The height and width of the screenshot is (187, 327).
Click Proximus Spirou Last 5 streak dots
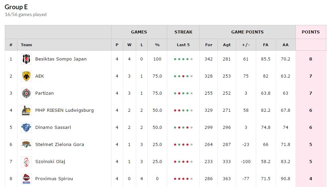pos(183,179)
